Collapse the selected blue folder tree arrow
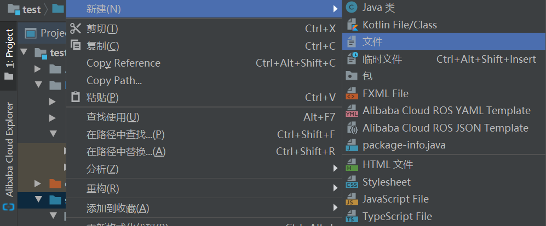546x226 pixels. [x=39, y=199]
